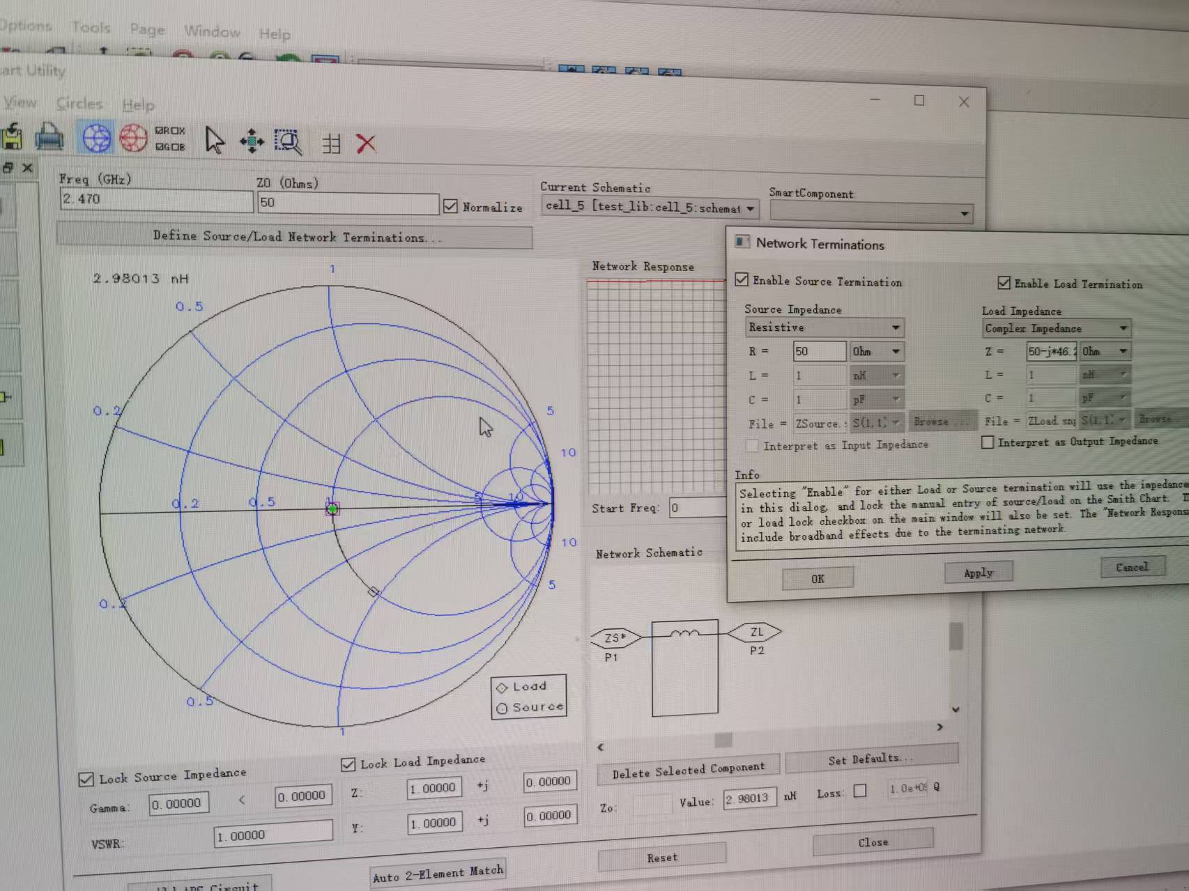Open the Smith Chart Utility Help menu
The image size is (1189, 891).
138,105
